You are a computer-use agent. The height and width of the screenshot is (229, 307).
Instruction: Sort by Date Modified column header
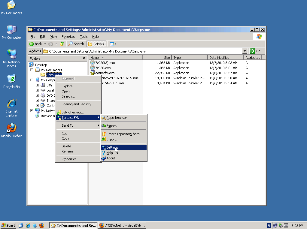click(226, 58)
